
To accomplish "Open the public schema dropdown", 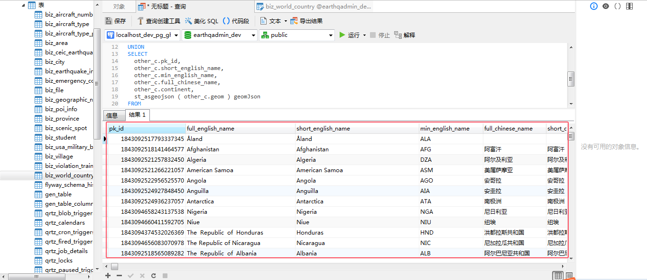I will (297, 35).
